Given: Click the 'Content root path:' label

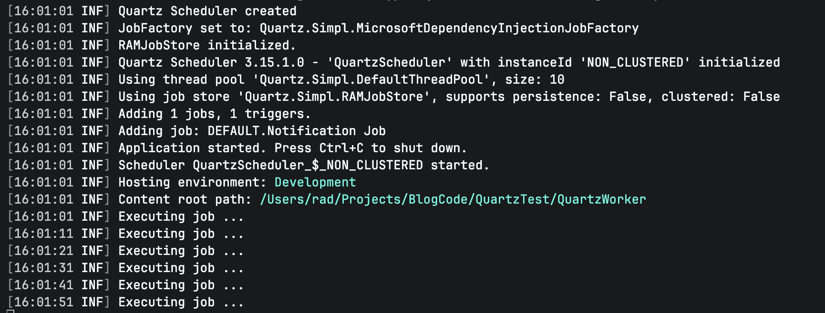Looking at the screenshot, I should pos(185,199).
